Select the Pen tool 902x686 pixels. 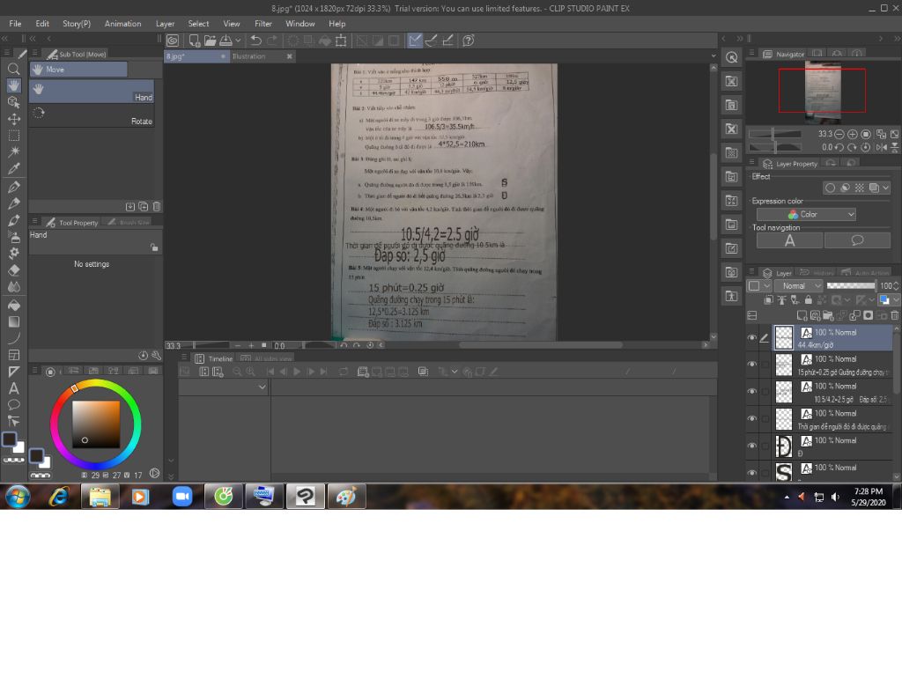point(14,187)
